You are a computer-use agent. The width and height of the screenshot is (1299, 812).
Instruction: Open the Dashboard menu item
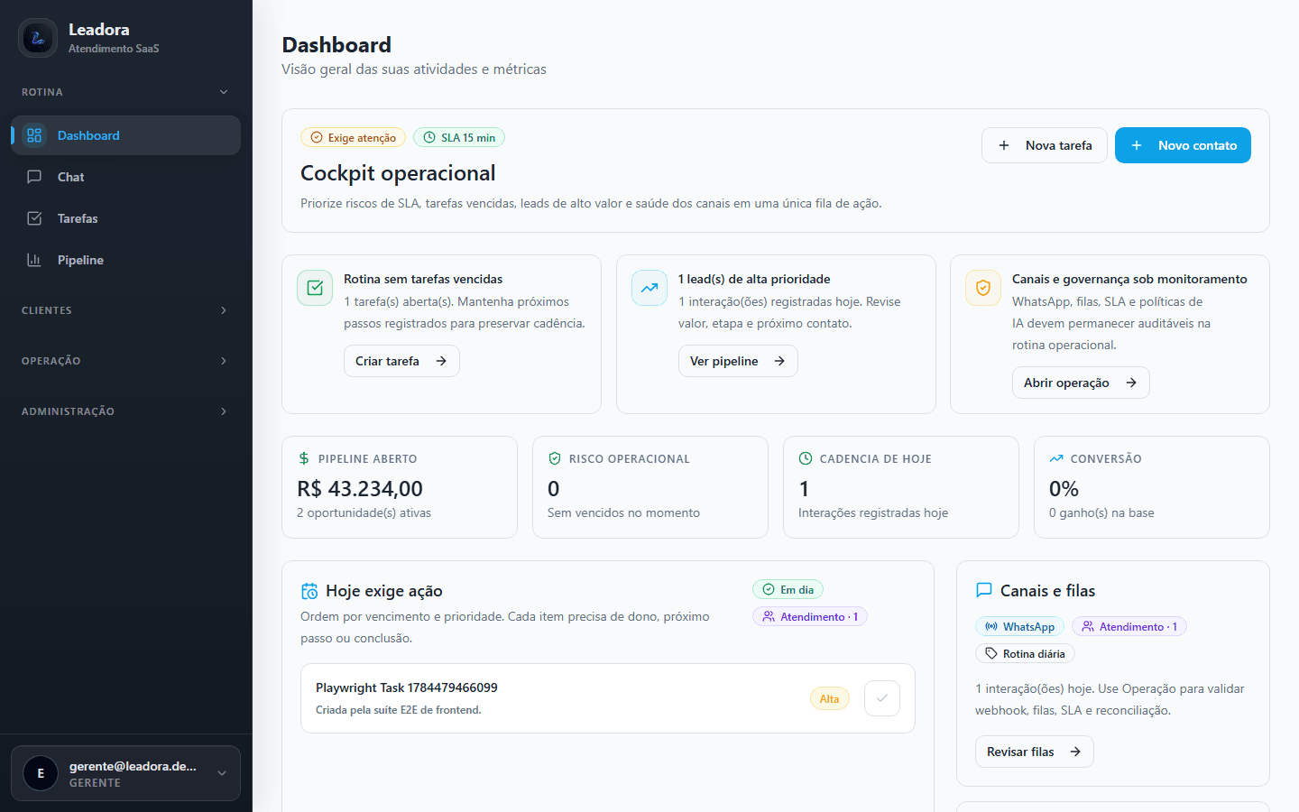click(125, 135)
